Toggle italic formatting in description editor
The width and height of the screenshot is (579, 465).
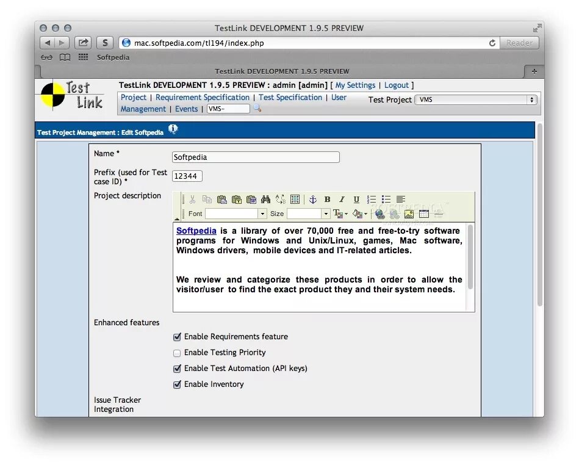pos(342,200)
